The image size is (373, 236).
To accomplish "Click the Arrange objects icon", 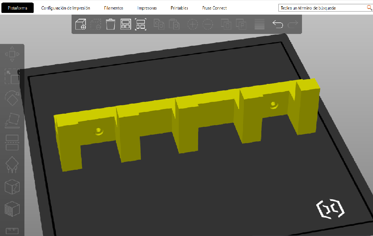I will tap(126, 24).
